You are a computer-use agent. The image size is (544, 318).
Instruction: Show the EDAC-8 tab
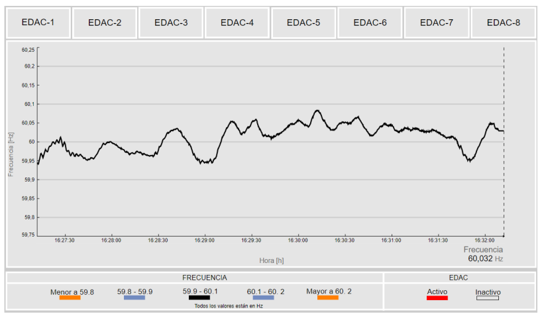pos(504,23)
